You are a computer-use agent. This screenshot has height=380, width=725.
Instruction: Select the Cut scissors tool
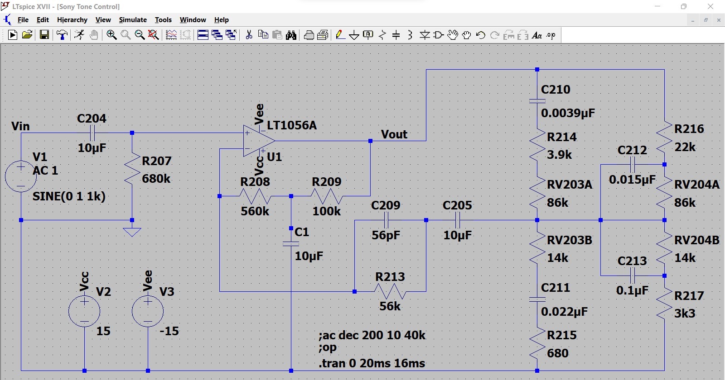[x=249, y=35]
